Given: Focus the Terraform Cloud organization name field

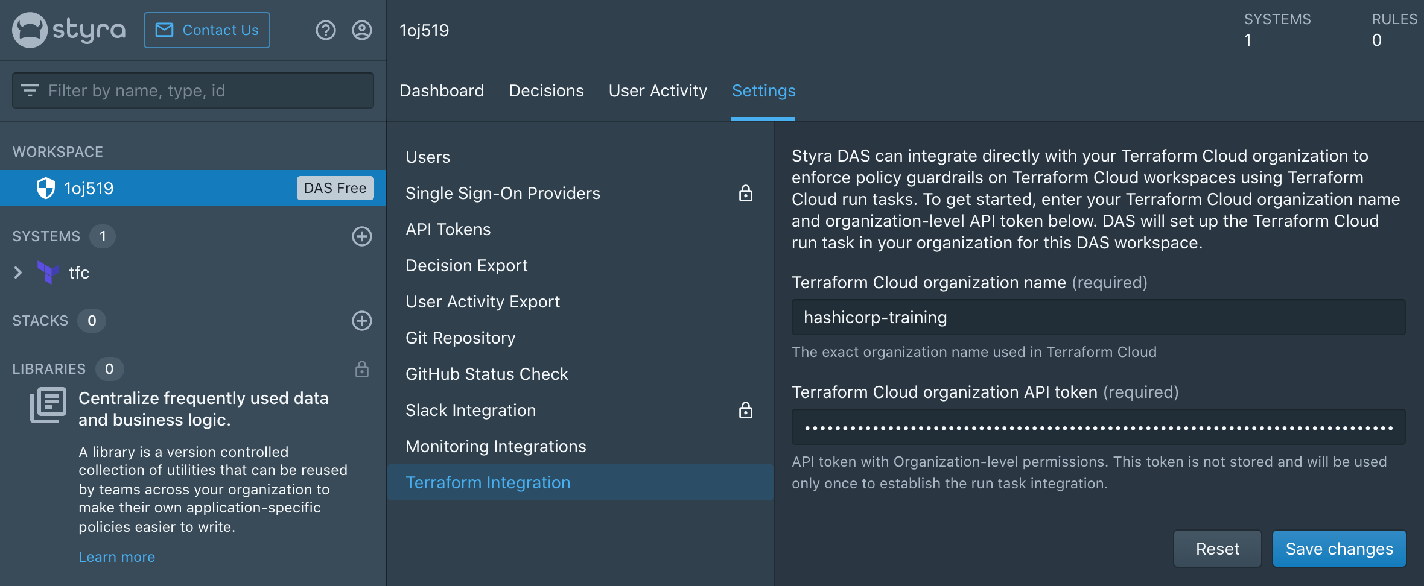Looking at the screenshot, I should (1098, 317).
